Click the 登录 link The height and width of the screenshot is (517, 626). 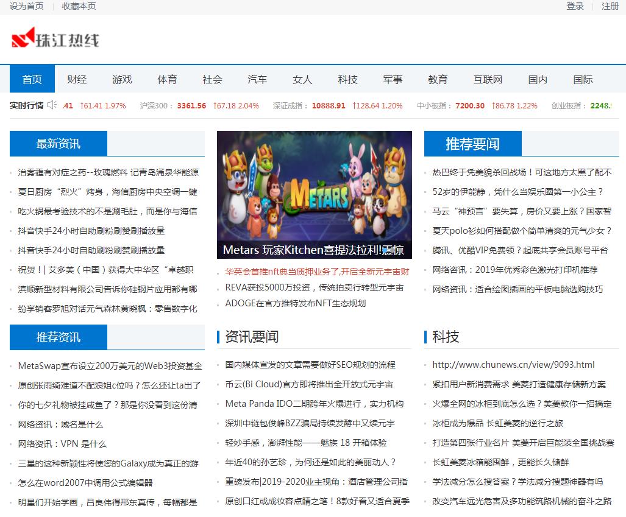tap(575, 6)
